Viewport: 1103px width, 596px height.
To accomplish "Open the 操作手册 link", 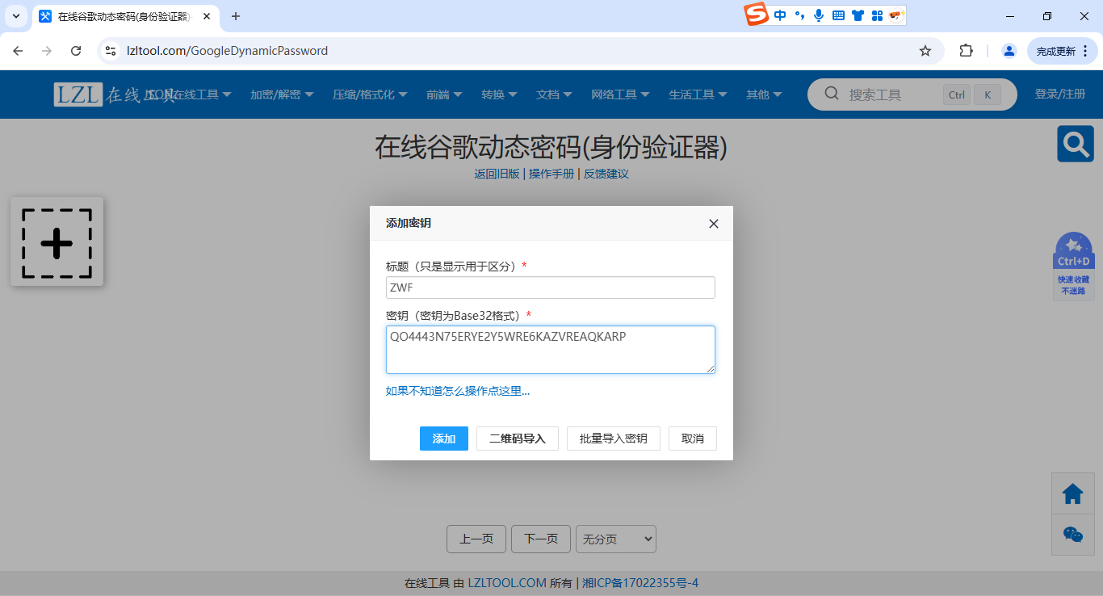I will tap(551, 174).
